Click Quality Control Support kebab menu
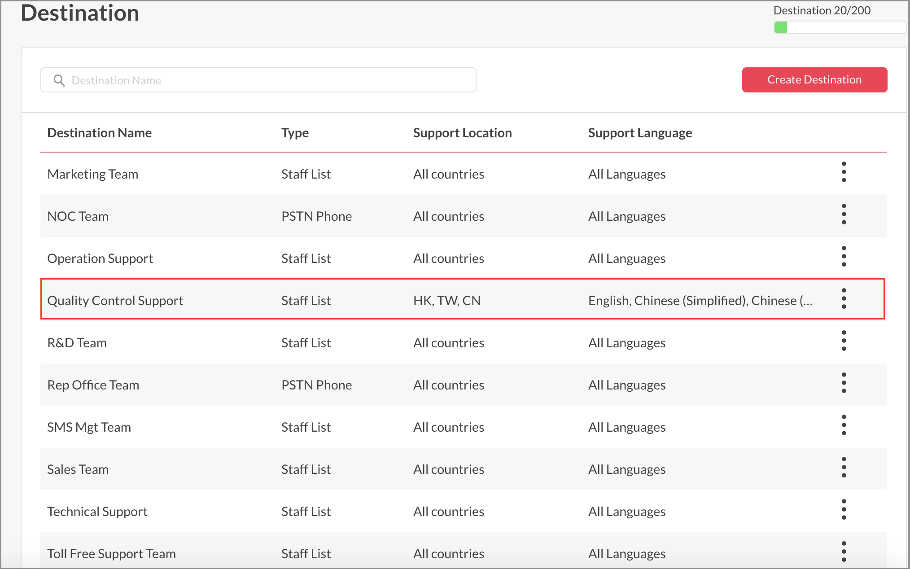910x569 pixels. click(844, 299)
